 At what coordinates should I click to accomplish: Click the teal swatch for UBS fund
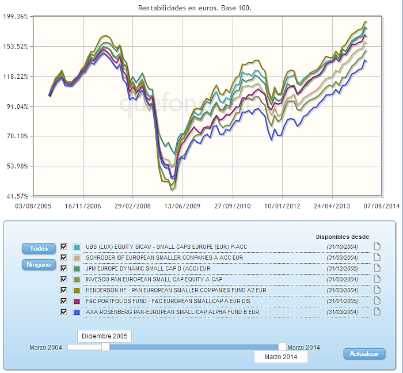tap(77, 247)
